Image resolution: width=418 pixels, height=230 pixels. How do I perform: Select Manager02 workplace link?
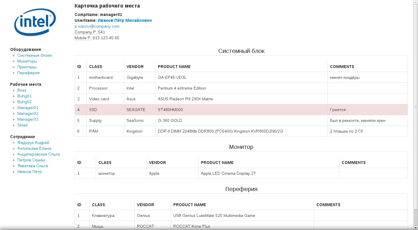(x=28, y=113)
